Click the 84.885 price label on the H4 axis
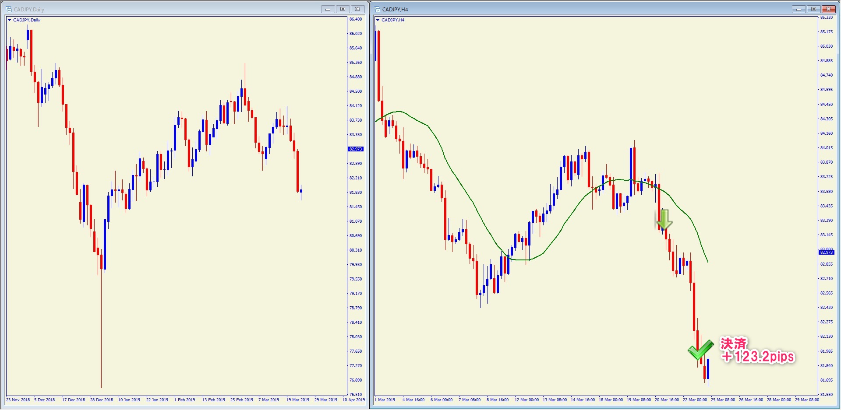Viewport: 841px width, 410px height. (827, 61)
